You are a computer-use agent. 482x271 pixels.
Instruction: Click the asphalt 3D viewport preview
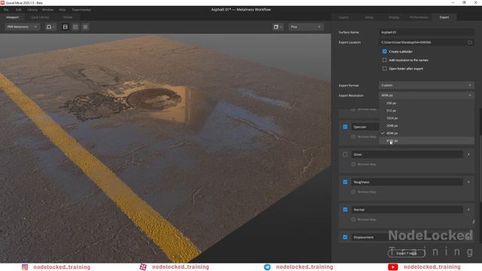tap(166, 148)
